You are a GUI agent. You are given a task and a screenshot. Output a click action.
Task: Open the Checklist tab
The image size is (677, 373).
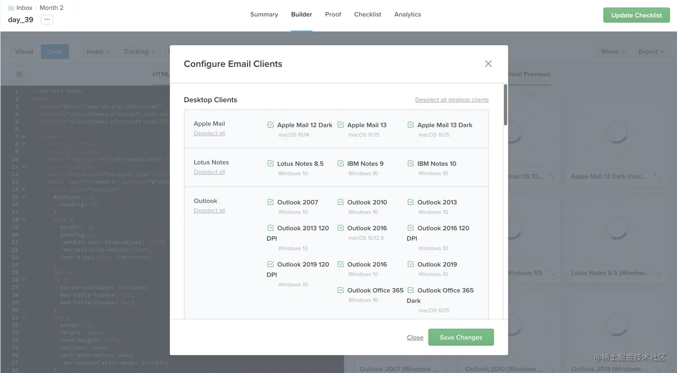point(368,14)
